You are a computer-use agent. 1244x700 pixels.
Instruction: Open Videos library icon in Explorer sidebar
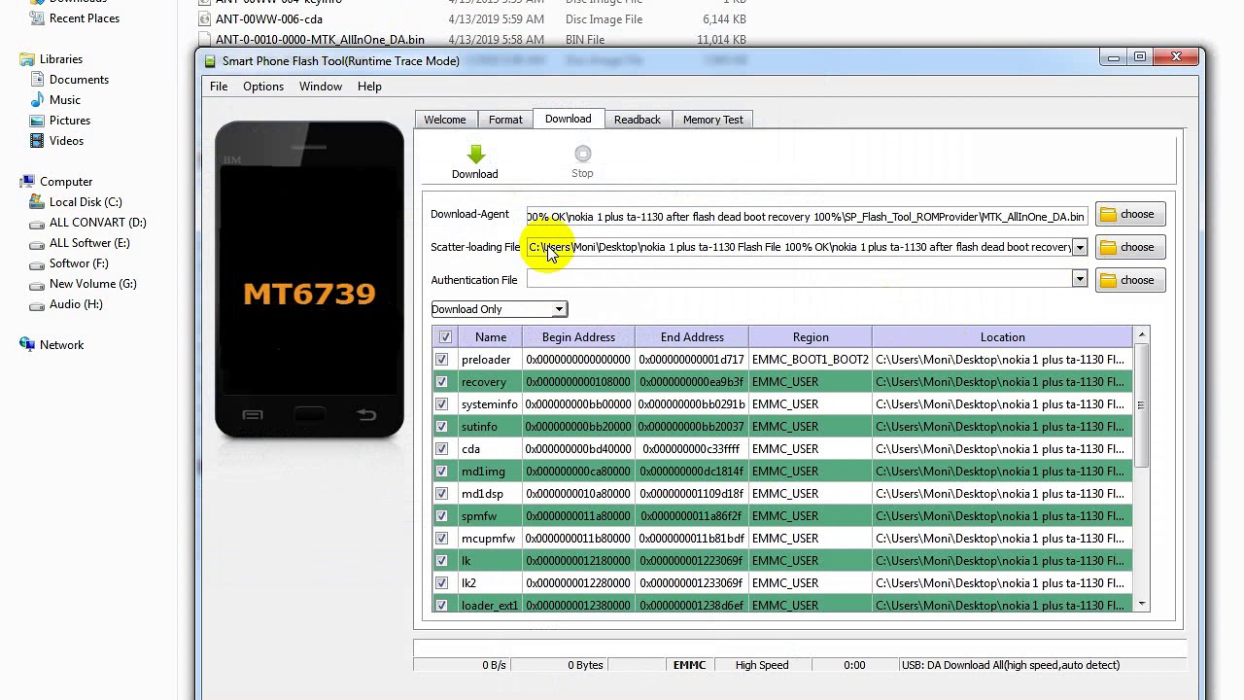click(37, 141)
